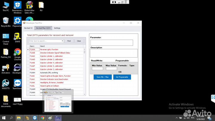Launch Google Chrome from desktop
Image resolution: width=215 pixels, height=121 pixels.
[17, 55]
